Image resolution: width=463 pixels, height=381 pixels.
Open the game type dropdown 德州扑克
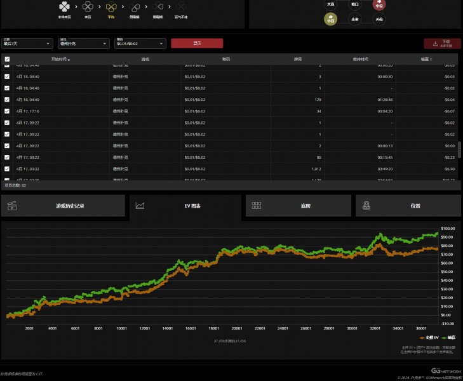pos(84,44)
